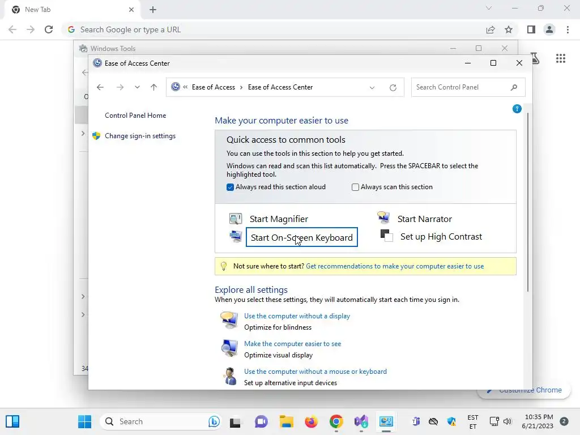The image size is (580, 435).
Task: Open Control Panel Home
Action: [x=135, y=116]
